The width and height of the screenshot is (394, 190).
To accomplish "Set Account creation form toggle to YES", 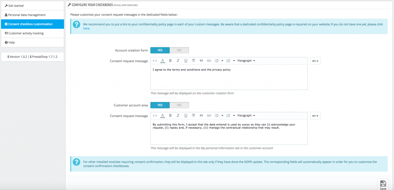I will [x=160, y=50].
